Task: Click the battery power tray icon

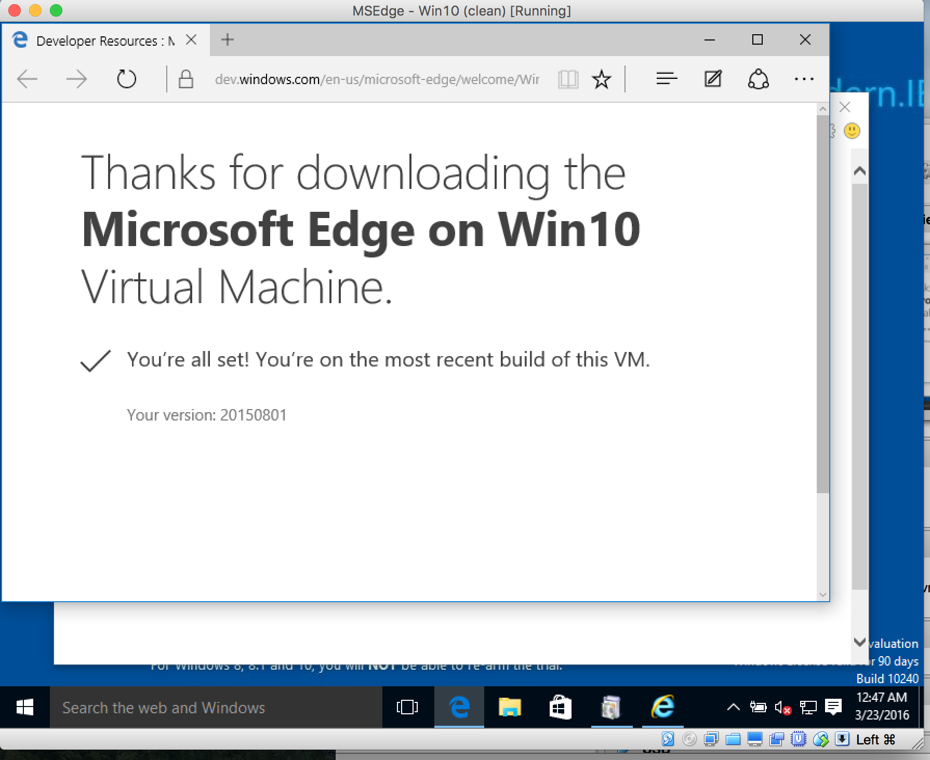Action: coord(758,707)
